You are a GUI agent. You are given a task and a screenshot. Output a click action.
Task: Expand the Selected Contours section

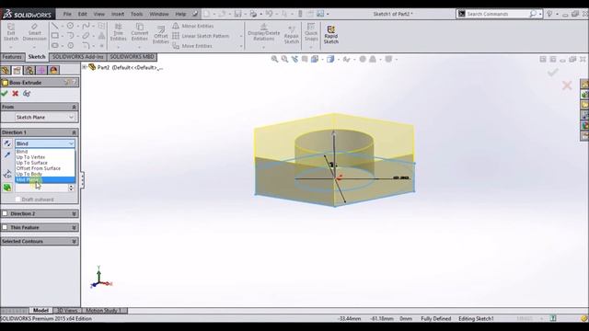[74, 241]
